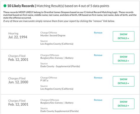Click the Los Angeles County source under Murder charge

[57, 44]
